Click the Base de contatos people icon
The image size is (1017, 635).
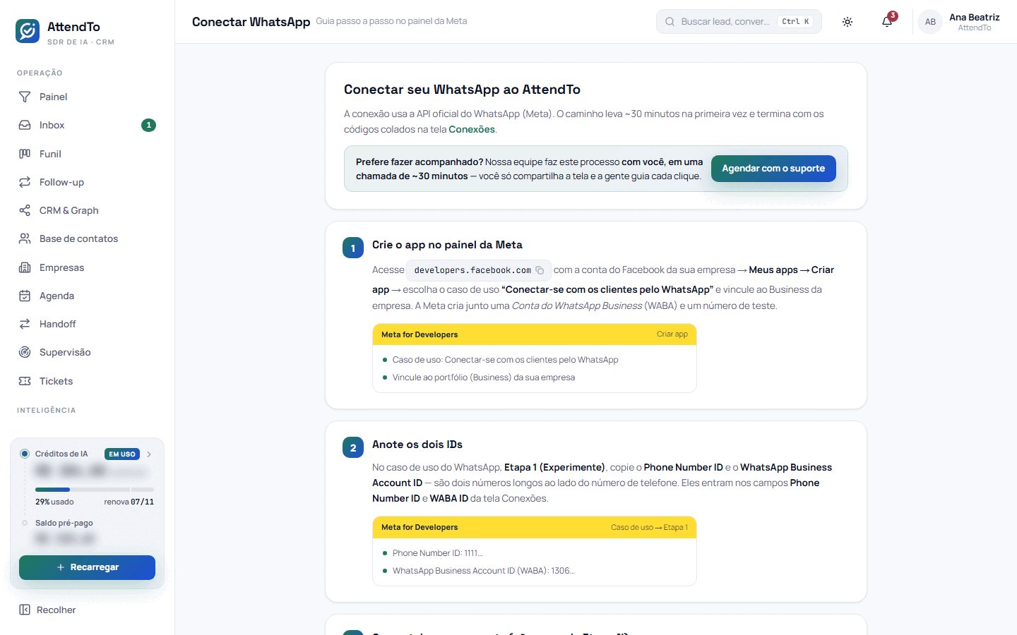[25, 238]
